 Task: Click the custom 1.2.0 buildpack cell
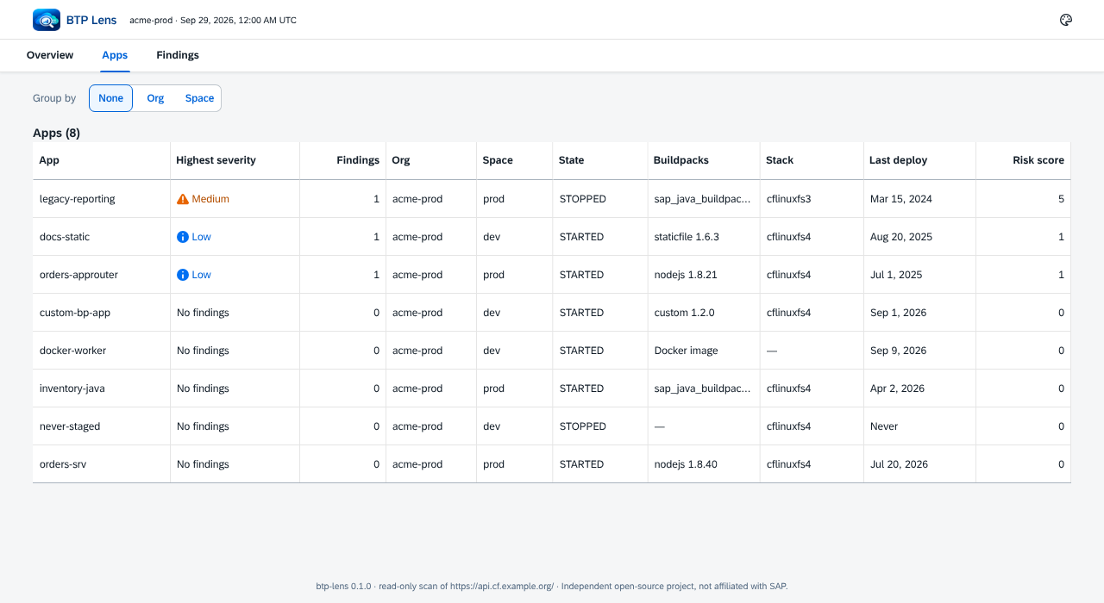click(685, 313)
